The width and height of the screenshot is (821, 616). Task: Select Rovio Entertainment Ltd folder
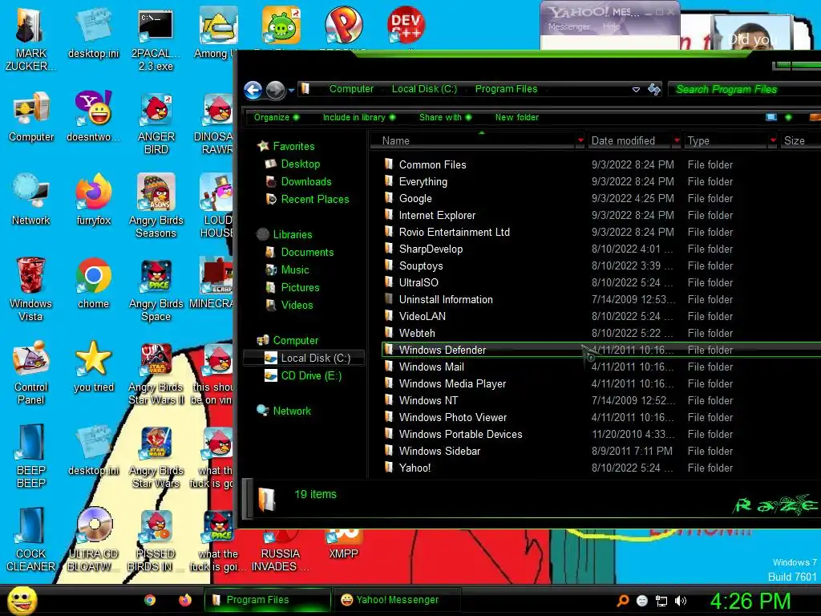click(455, 232)
